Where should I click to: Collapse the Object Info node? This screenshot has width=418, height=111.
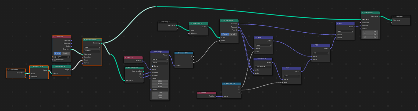(x=54, y=37)
